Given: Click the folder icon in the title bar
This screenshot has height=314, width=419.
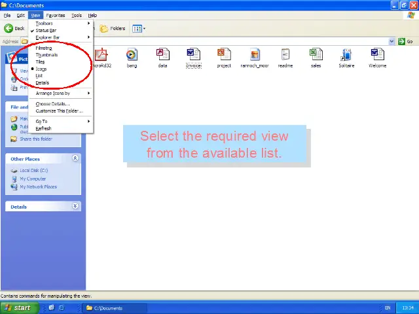Looking at the screenshot, I should coord(4,5).
